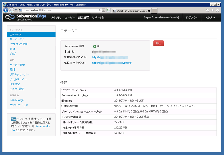This screenshot has height=155, width=224.
Task: Click the repository usage value 212.26 MB
Action: click(x=121, y=128)
